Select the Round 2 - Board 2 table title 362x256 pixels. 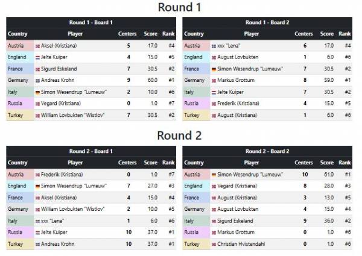click(267, 151)
